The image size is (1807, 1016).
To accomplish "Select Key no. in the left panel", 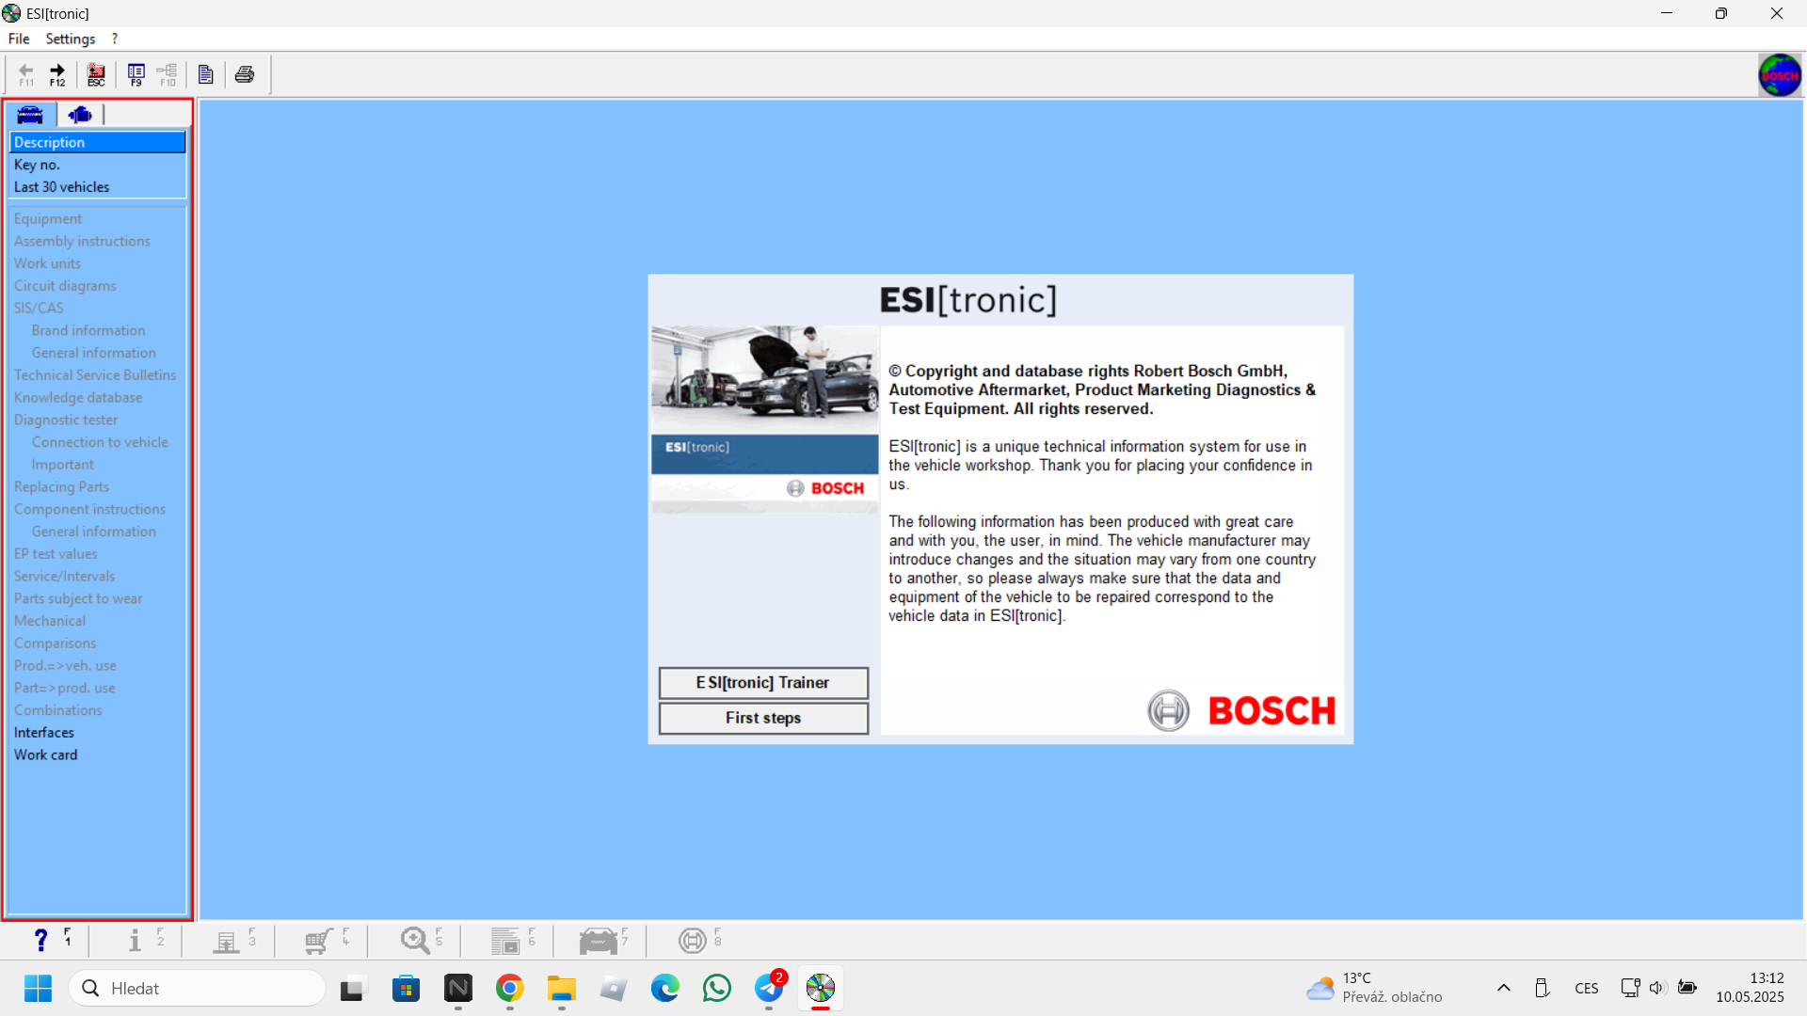I will [x=98, y=165].
